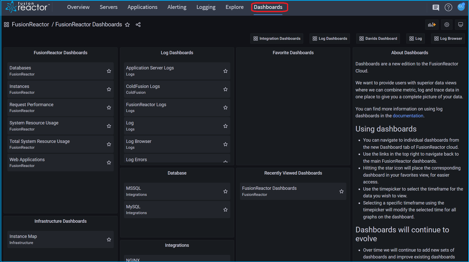Go to the Overview tab
Image resolution: width=469 pixels, height=262 pixels.
coord(78,7)
